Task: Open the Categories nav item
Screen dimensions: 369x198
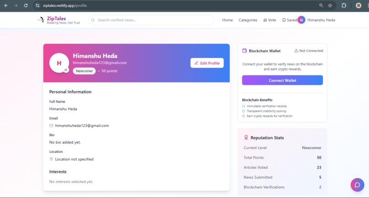Action: pos(248,20)
